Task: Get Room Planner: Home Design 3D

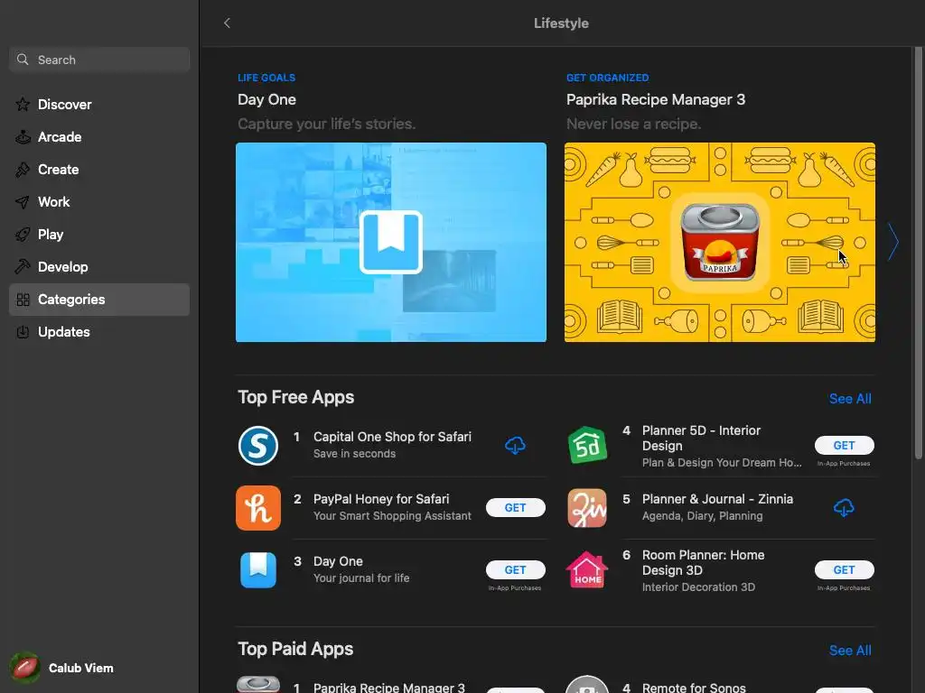Action: 844,570
